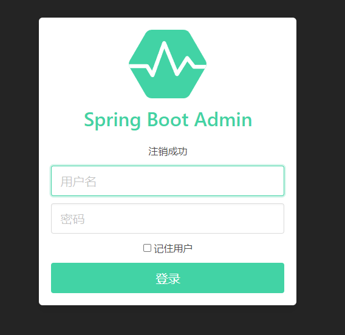Viewport: 345px width, 335px height.
Task: Focus the 密码 password field
Action: pos(168,218)
